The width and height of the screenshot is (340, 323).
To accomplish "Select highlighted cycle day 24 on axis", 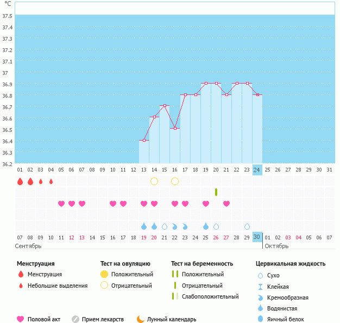I will (257, 170).
